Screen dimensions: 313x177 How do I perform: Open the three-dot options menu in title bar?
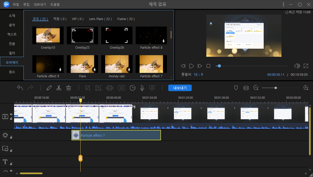coord(284,4)
